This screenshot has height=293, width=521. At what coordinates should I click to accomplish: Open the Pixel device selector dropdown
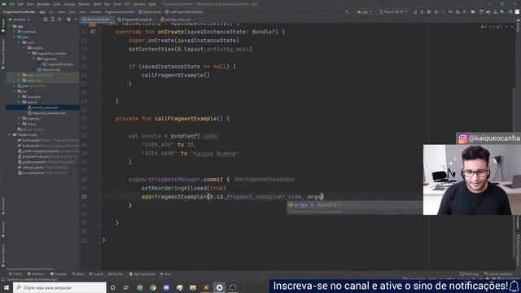pyautogui.click(x=393, y=12)
